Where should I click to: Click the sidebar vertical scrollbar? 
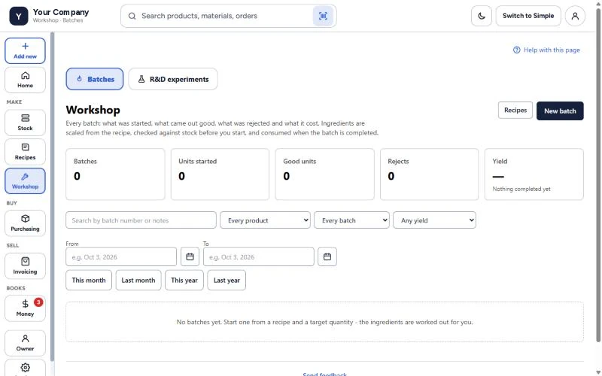(x=52, y=196)
